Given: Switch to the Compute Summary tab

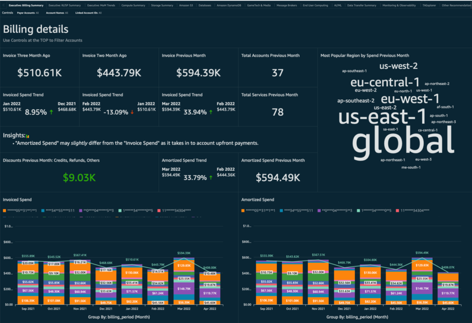Looking at the screenshot, I should click(x=133, y=5).
